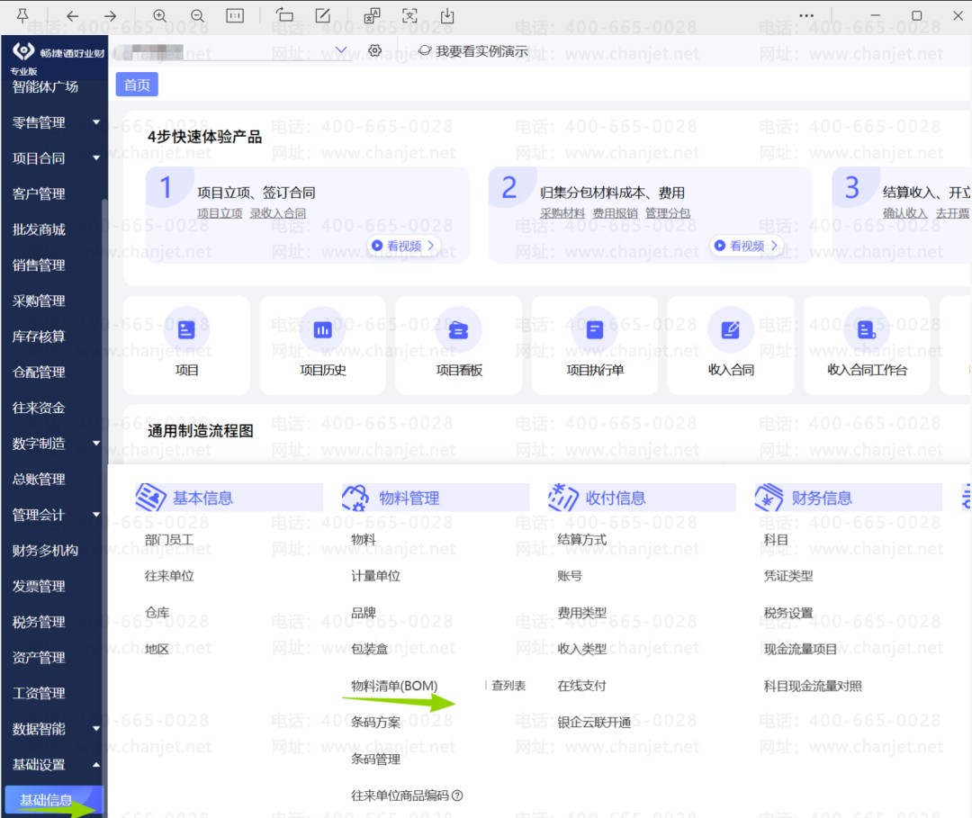Click the 项目 card icon
The image size is (972, 818).
(x=186, y=329)
